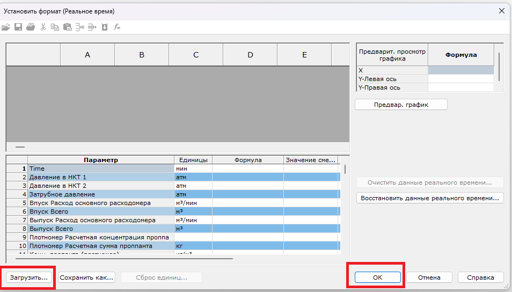The width and height of the screenshot is (512, 292).
Task: Click the Formula cell for X axis
Action: point(460,70)
